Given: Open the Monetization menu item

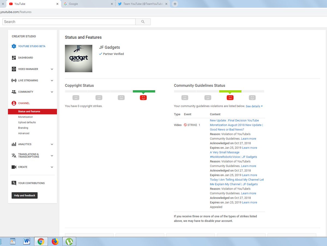Looking at the screenshot, I should point(26,117).
